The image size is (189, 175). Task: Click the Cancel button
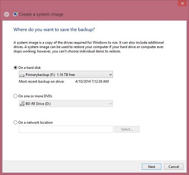click(173, 167)
